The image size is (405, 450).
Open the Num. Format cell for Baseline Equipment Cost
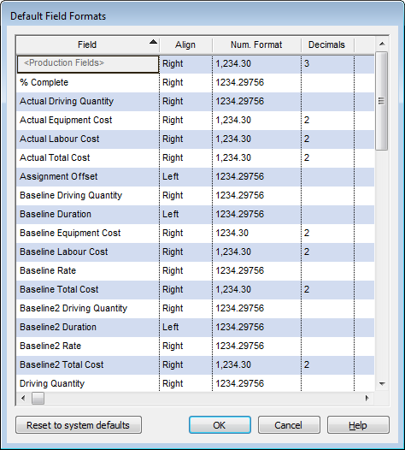click(x=256, y=233)
